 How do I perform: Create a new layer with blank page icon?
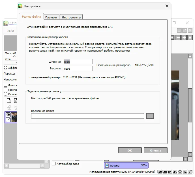click(9, 101)
